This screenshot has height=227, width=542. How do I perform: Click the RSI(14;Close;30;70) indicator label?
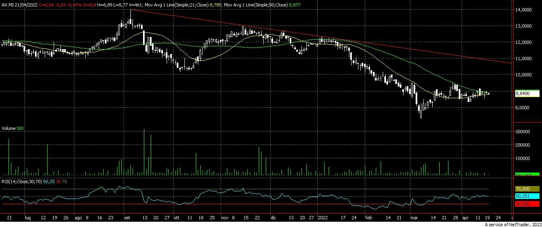[22, 182]
